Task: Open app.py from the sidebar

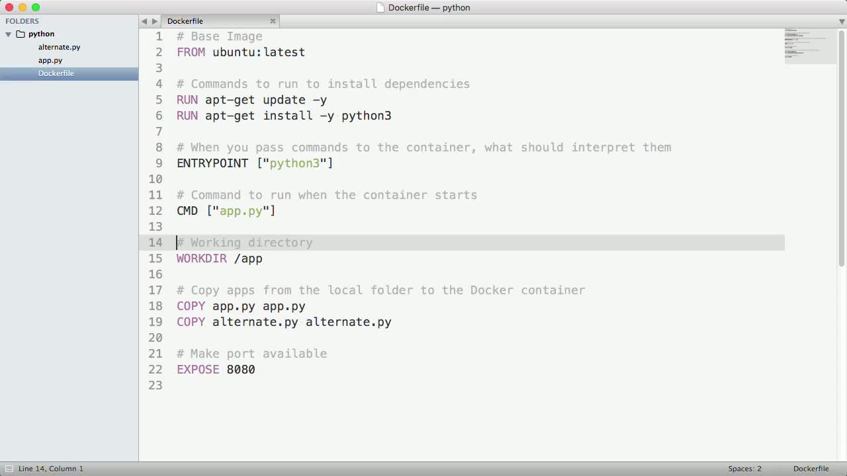Action: (50, 60)
